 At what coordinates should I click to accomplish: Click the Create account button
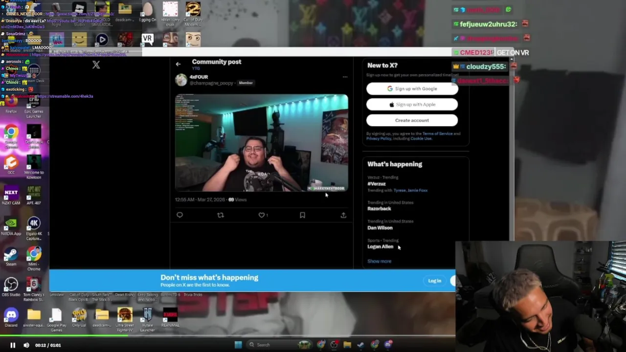[412, 120]
